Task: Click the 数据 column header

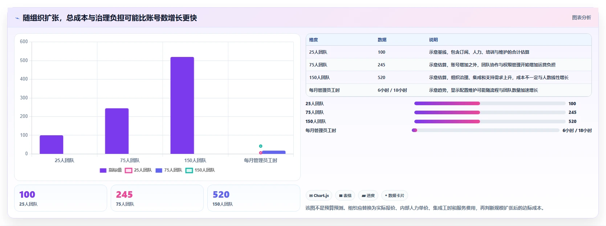Action: 382,40
